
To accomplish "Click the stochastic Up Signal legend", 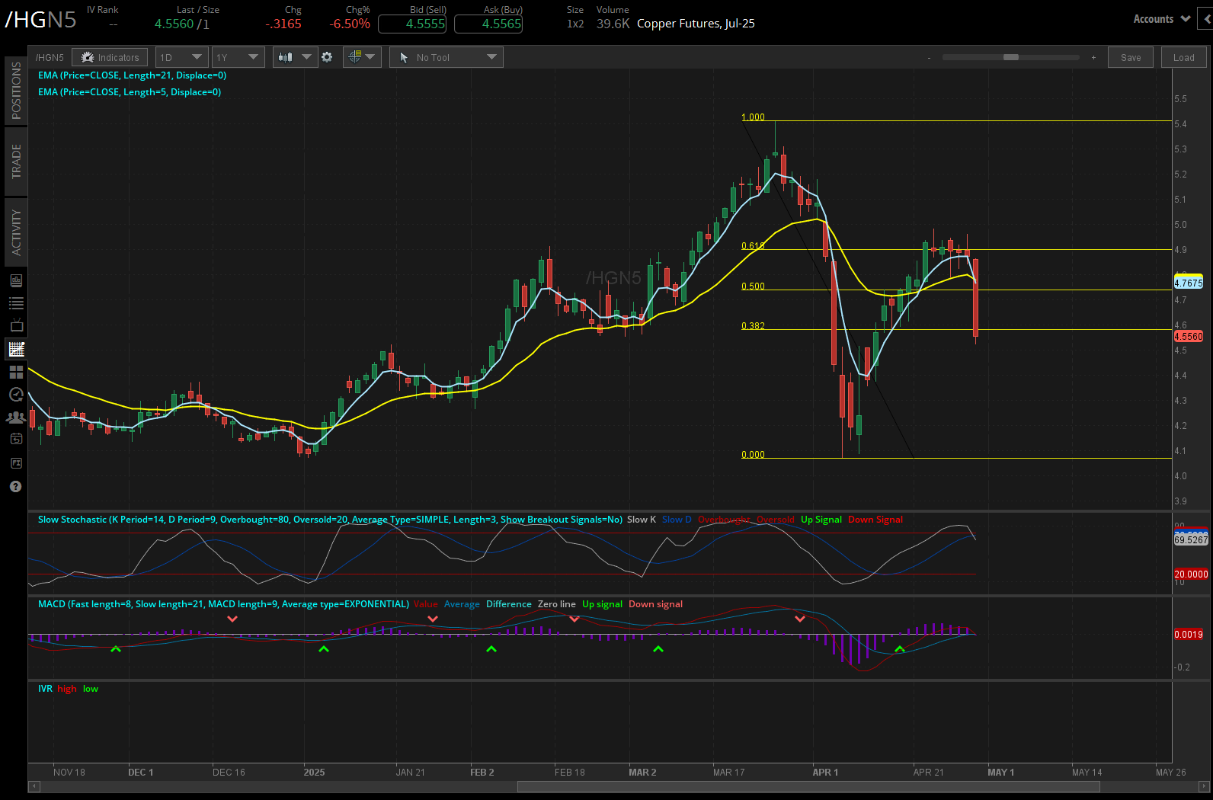I will tap(821, 520).
